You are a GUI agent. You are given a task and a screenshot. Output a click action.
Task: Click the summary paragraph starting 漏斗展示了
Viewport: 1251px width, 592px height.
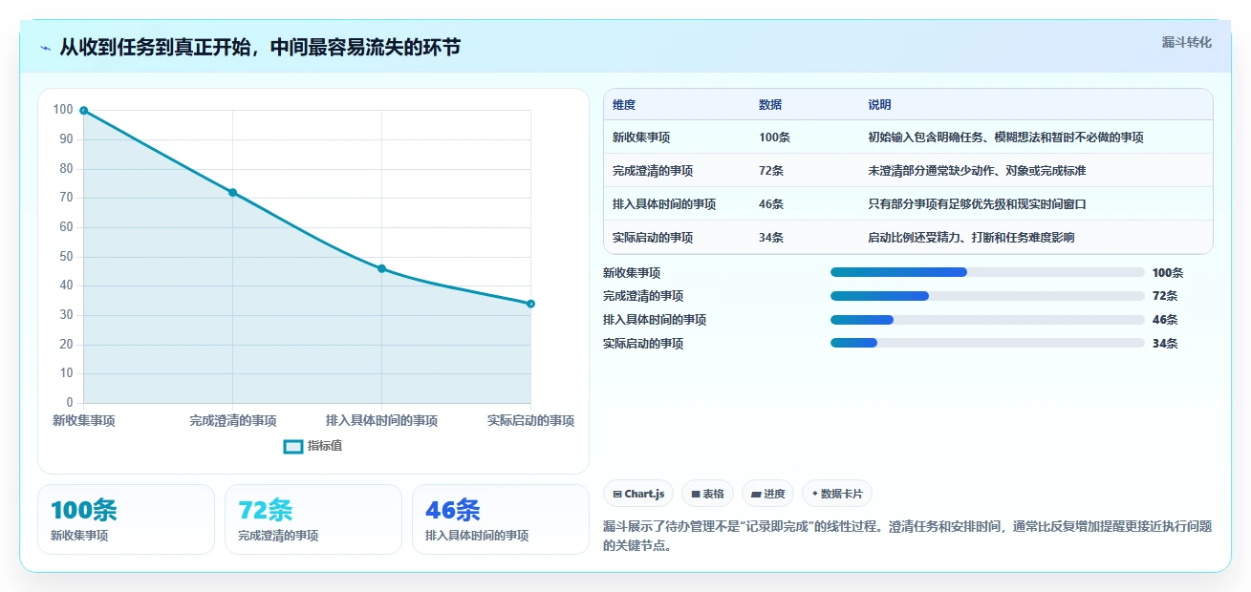[x=907, y=537]
